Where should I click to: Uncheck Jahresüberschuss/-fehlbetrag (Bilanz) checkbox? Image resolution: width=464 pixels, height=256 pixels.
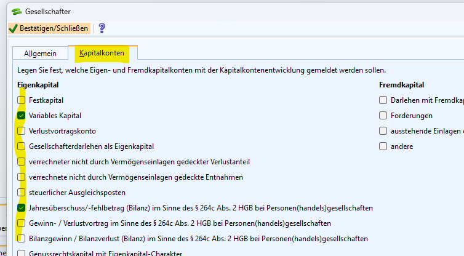click(22, 208)
